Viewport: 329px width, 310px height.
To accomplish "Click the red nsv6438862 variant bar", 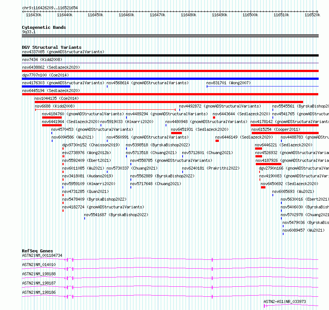I will 170,71.
